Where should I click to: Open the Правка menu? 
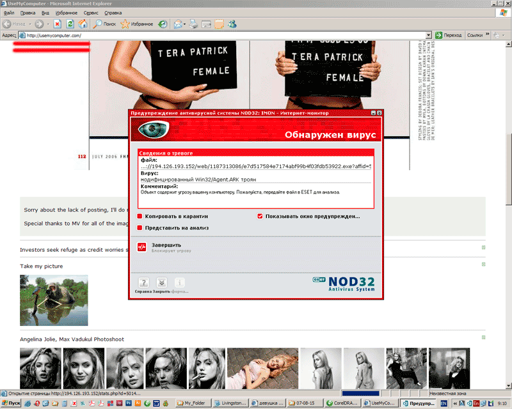coord(28,13)
